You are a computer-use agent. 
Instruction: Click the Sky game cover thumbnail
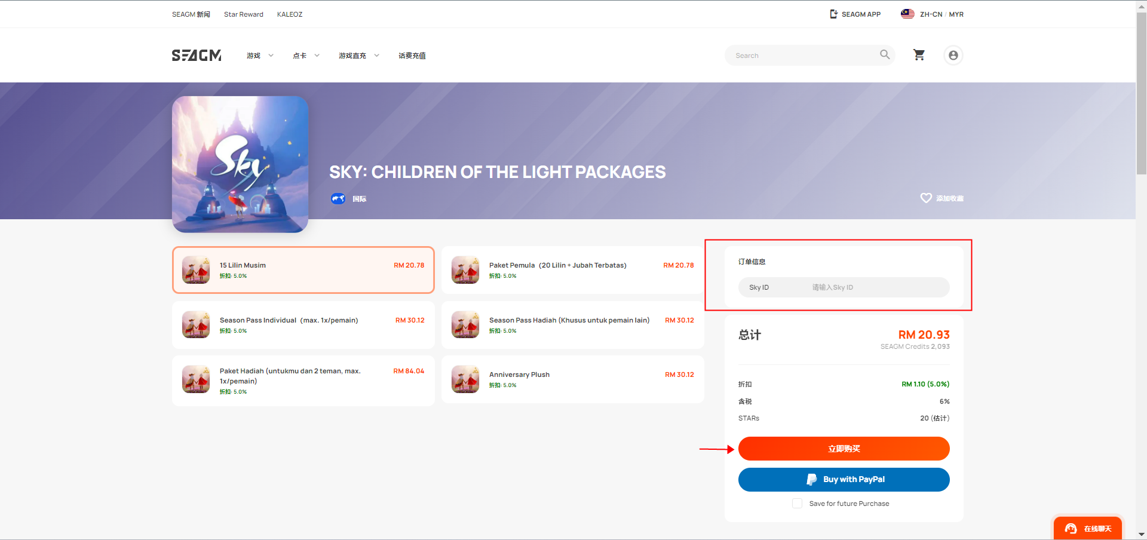pos(240,164)
